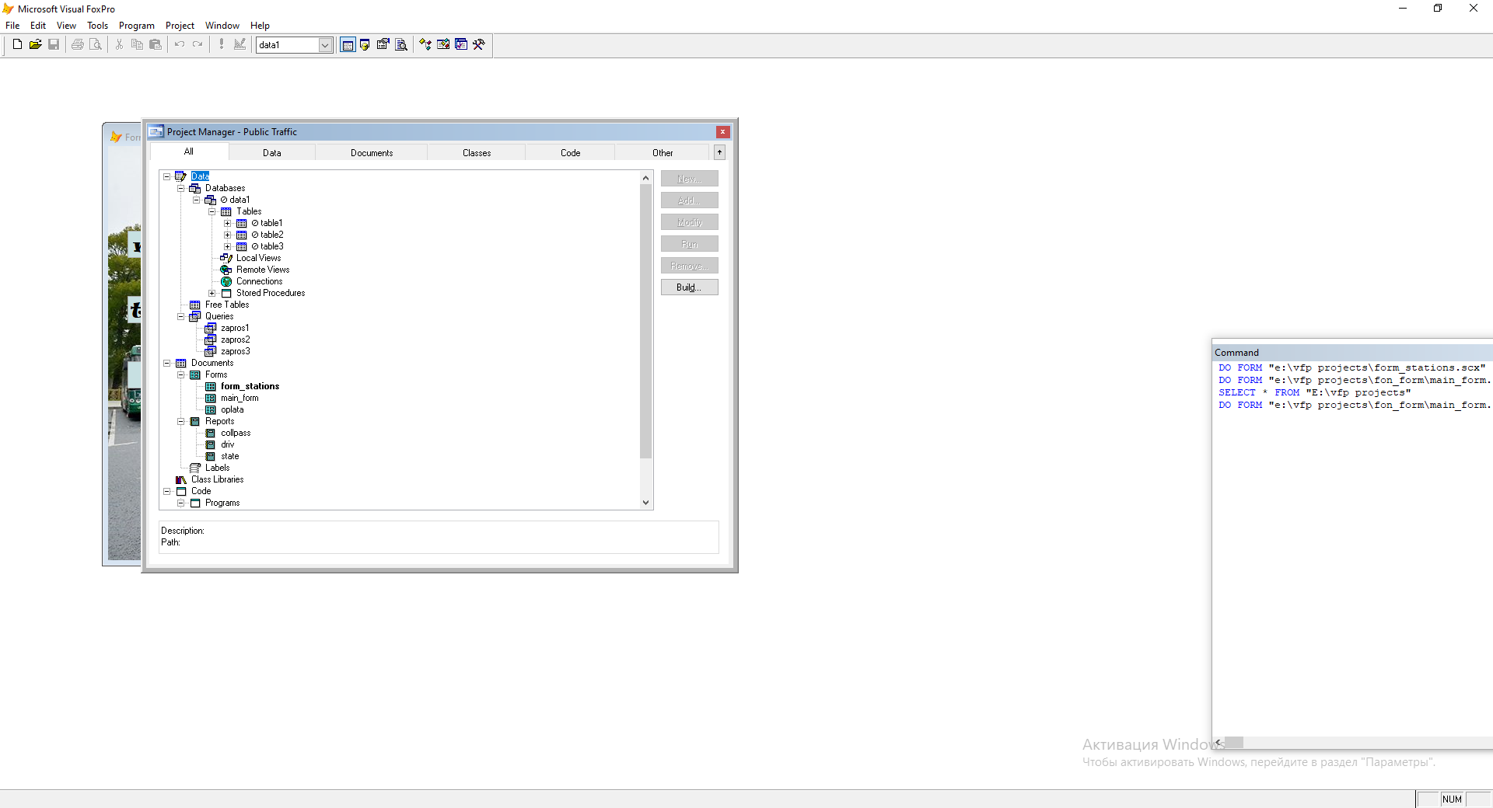Open Print Preview from the toolbar
This screenshot has width=1493, height=808.
click(96, 44)
